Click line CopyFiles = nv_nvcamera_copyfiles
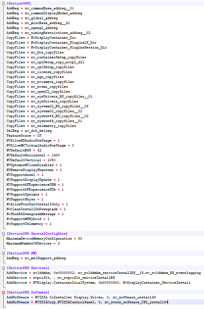Viewport: 204px width, 309px height. point(40,82)
